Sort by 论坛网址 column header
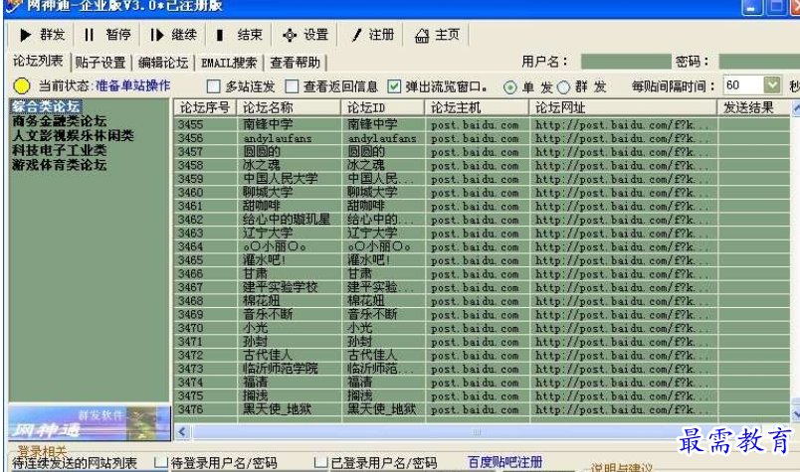The height and width of the screenshot is (472, 800). 623,108
